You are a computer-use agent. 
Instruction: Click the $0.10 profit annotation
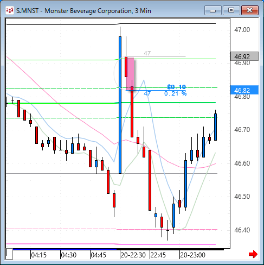(x=176, y=87)
